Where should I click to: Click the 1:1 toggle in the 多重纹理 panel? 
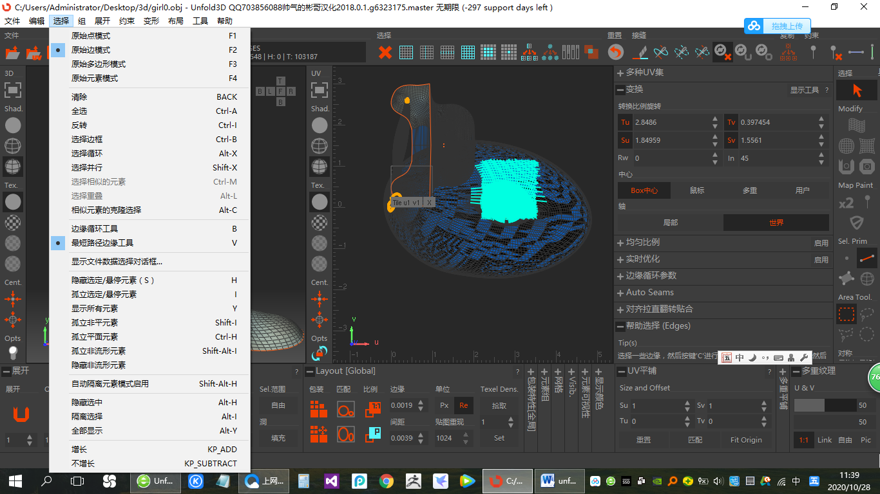coord(803,440)
